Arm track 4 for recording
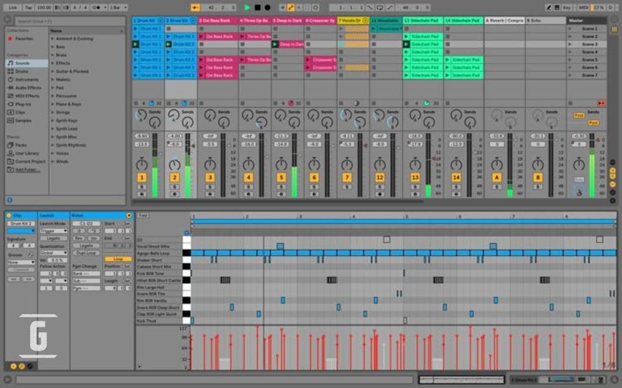Image resolution: width=622 pixels, height=388 pixels. tap(248, 194)
